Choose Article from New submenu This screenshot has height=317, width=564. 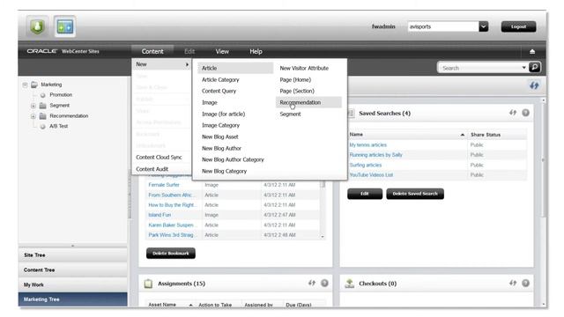pyautogui.click(x=235, y=68)
